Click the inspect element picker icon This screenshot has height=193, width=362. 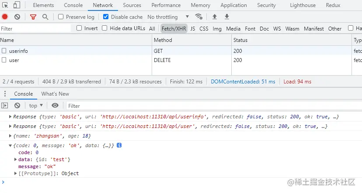(x=5, y=5)
